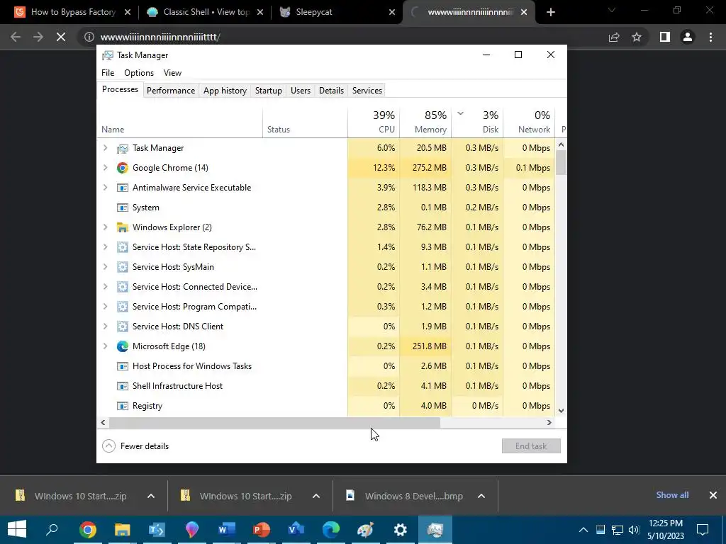Image resolution: width=726 pixels, height=544 pixels.
Task: Switch to the Startup tab
Action: (x=269, y=91)
